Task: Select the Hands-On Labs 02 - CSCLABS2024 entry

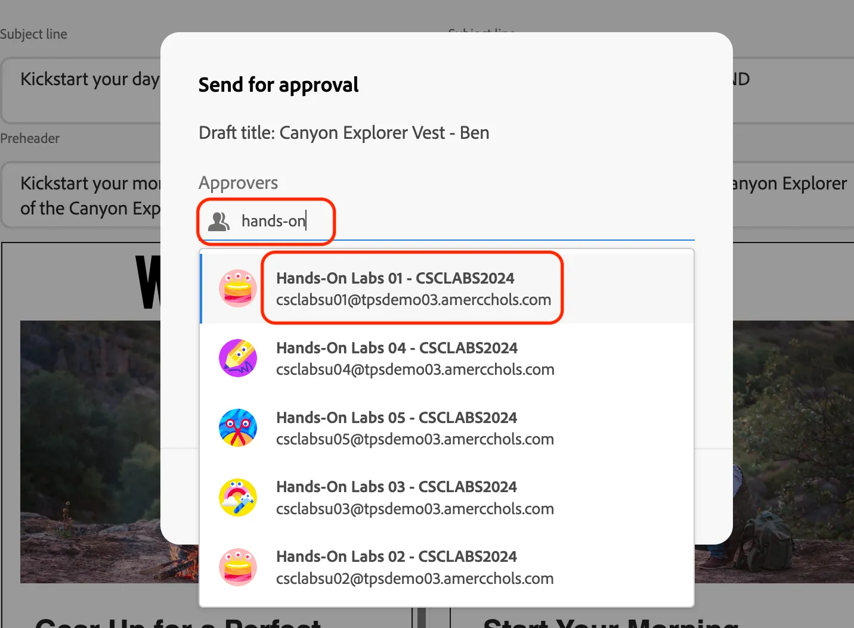Action: coord(447,568)
